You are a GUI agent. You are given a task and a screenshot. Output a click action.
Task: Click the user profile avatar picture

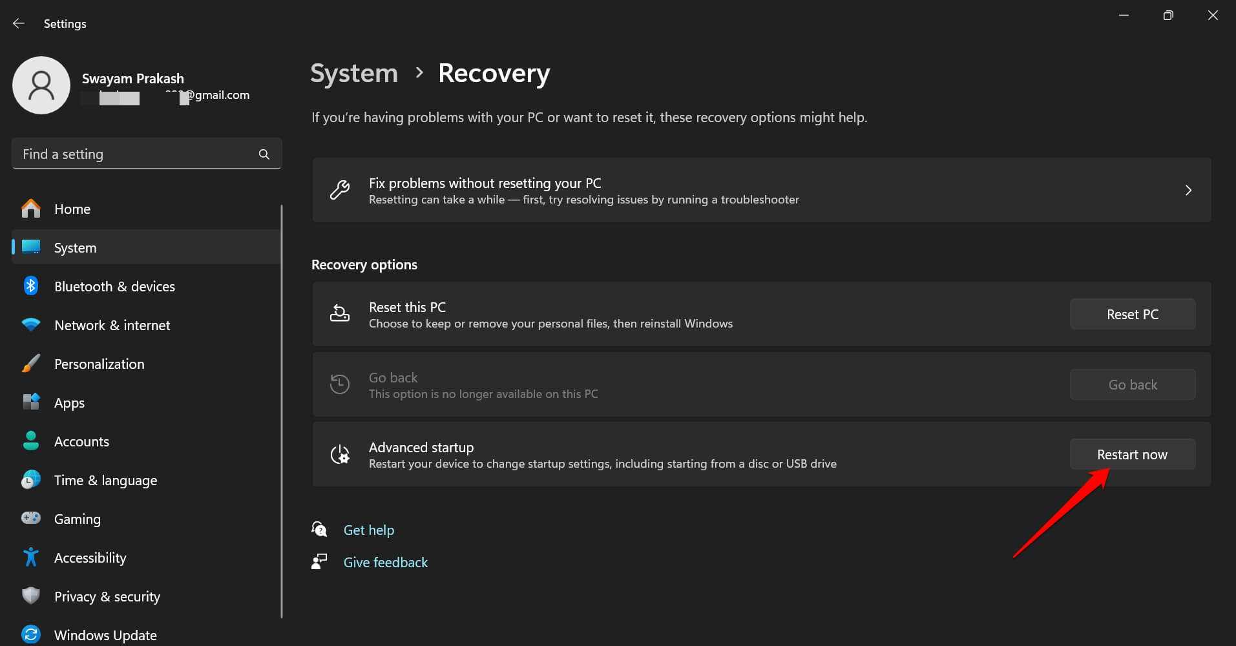coord(41,85)
